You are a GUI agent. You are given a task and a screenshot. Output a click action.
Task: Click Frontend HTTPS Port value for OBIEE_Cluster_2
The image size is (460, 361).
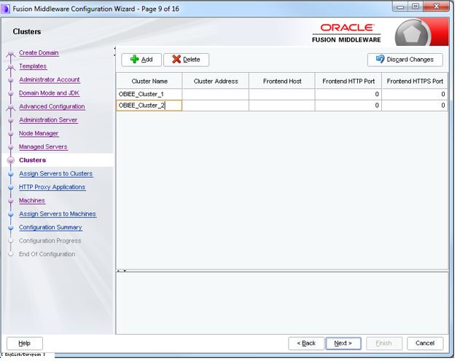[x=415, y=106]
